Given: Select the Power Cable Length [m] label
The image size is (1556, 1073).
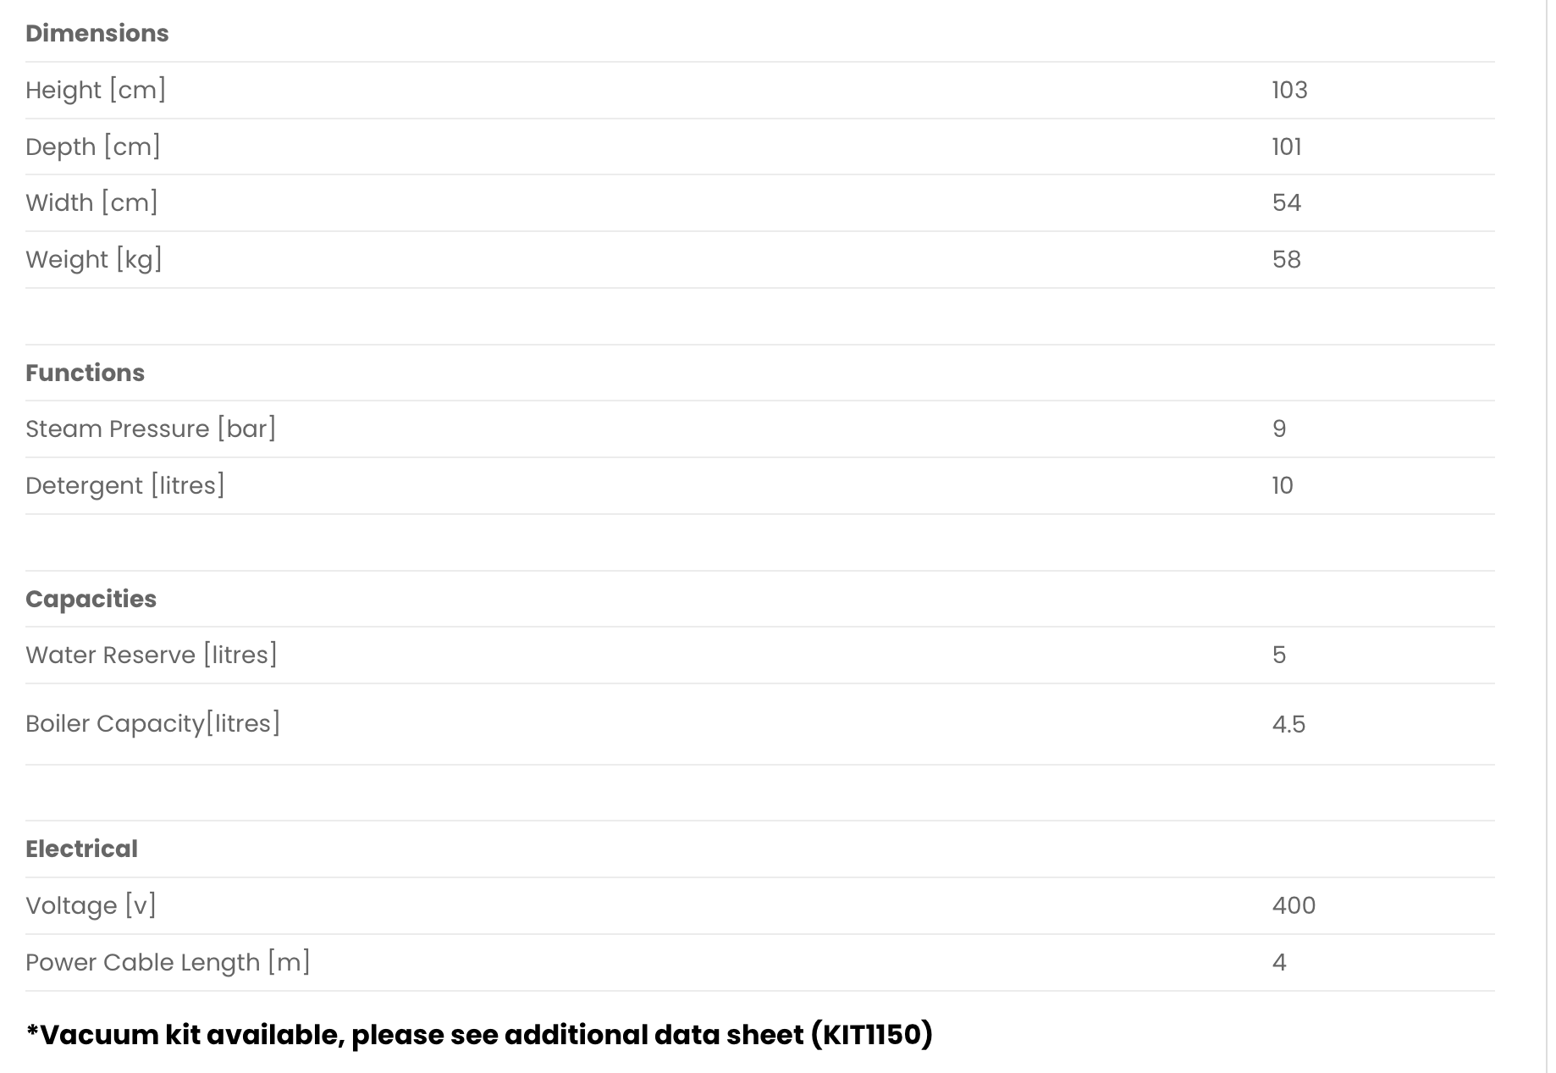Looking at the screenshot, I should (x=168, y=962).
